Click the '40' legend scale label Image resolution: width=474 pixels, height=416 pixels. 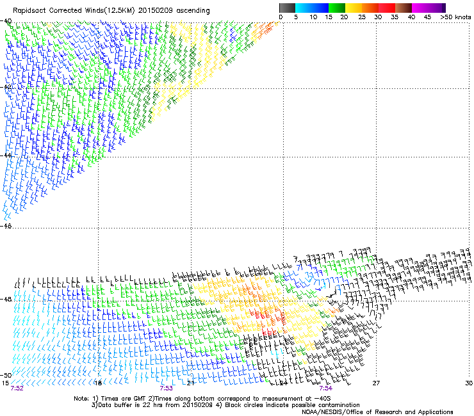(x=411, y=17)
